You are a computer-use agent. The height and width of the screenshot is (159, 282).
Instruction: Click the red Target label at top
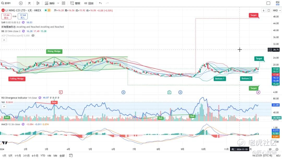click(x=254, y=15)
